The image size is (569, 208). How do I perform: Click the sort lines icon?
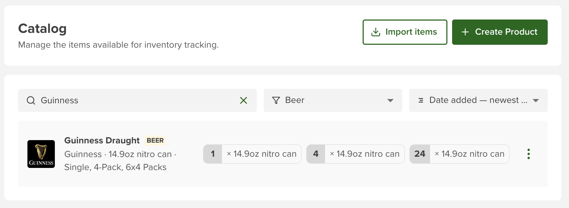pos(421,100)
